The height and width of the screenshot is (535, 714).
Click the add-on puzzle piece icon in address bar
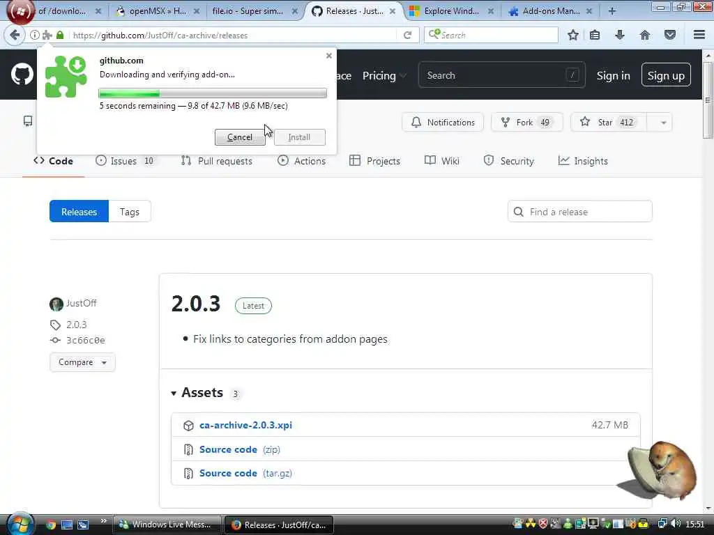[x=47, y=35]
